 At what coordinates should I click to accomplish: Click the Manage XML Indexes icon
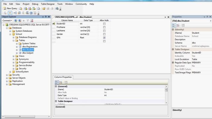pos(27,13)
